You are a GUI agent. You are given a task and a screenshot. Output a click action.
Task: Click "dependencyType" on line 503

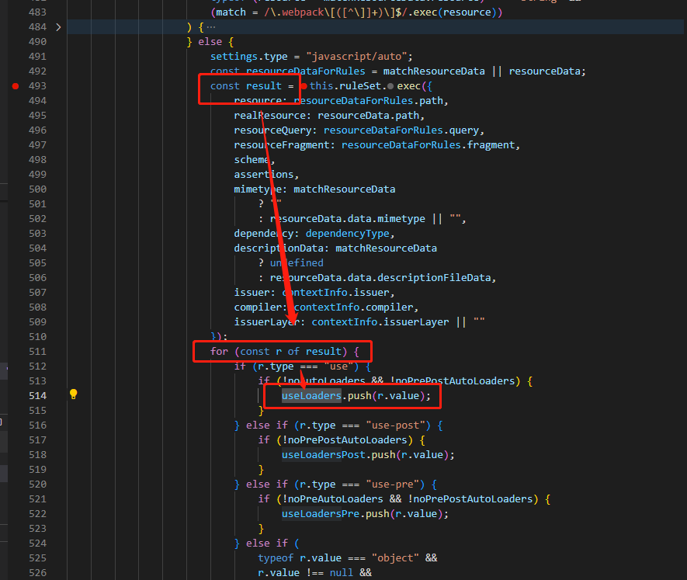347,233
